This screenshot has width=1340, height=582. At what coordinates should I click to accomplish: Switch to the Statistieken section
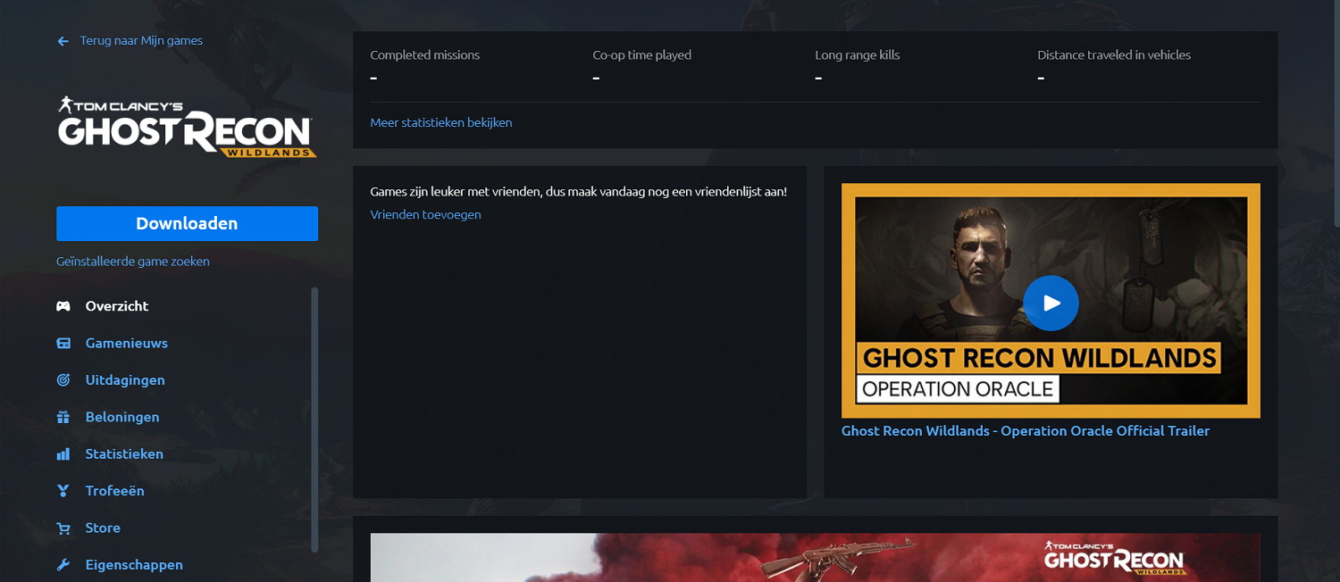(124, 453)
